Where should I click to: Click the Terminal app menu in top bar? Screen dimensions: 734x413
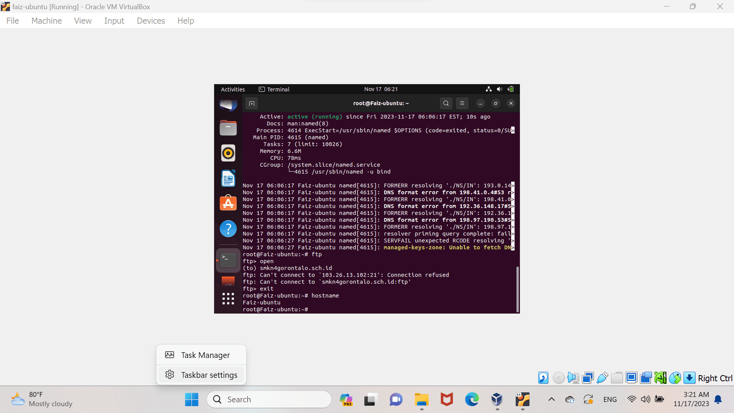click(274, 89)
